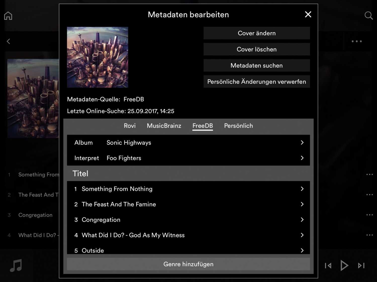This screenshot has height=282, width=377.
Task: Switch to the Rovi tab
Action: point(130,126)
